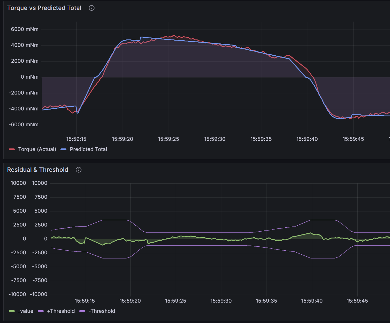Viewport: 390px width, 323px height.
Task: Open the info tooltip on Torque vs Predicted Total panel
Action: click(x=91, y=8)
